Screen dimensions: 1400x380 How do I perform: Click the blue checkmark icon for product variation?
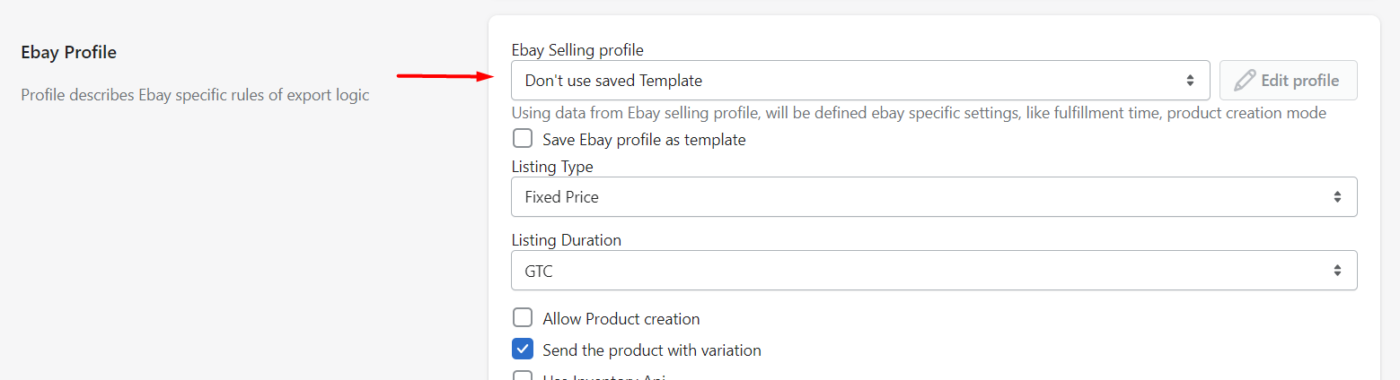click(x=523, y=350)
